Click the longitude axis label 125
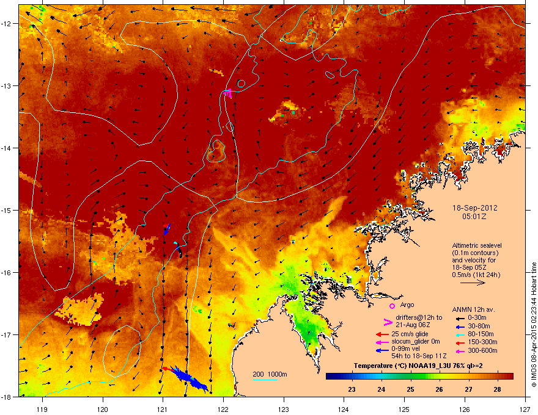The image size is (538, 415). pyautogui.click(x=404, y=410)
